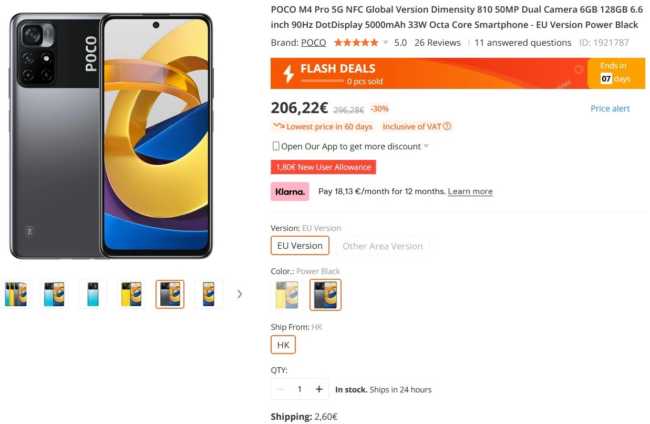
Task: View the solo blue phone back thumbnail
Action: pyautogui.click(x=92, y=294)
